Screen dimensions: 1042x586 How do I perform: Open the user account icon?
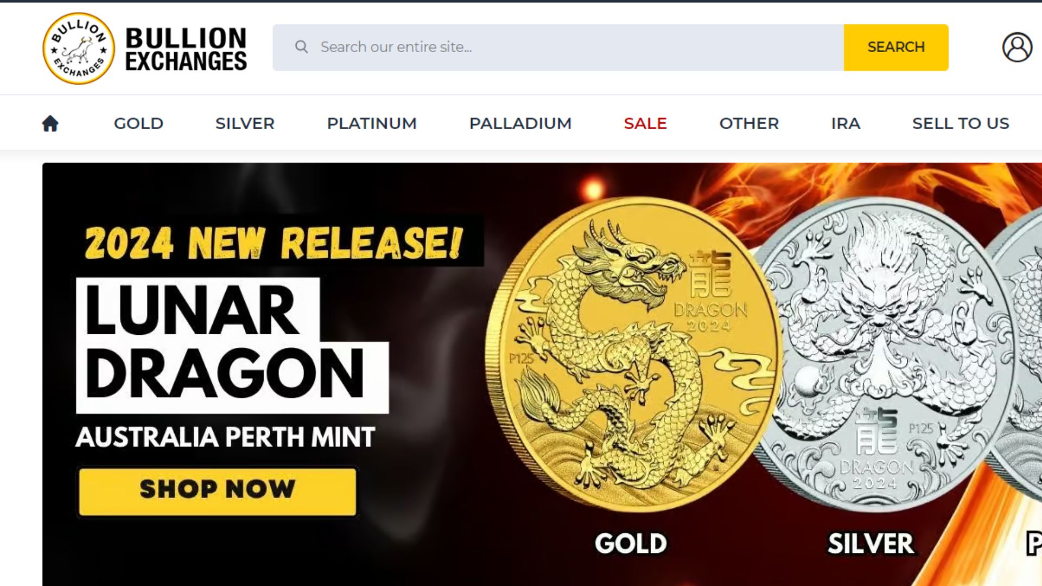pos(1017,47)
